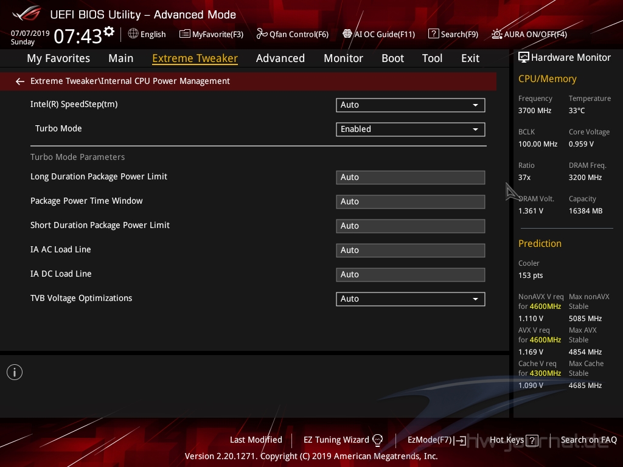Click the ROG logo
Viewport: 623px width, 467px height.
click(26, 13)
